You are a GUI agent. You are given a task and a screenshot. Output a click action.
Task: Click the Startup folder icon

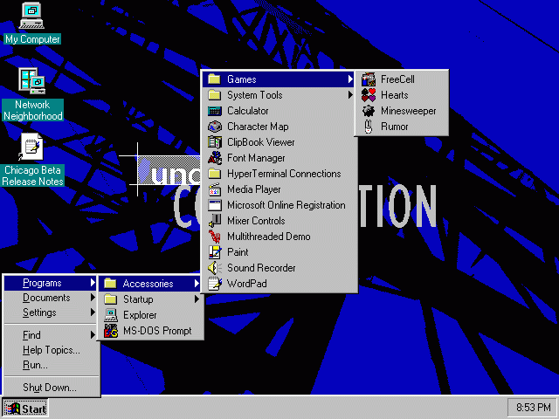[111, 299]
